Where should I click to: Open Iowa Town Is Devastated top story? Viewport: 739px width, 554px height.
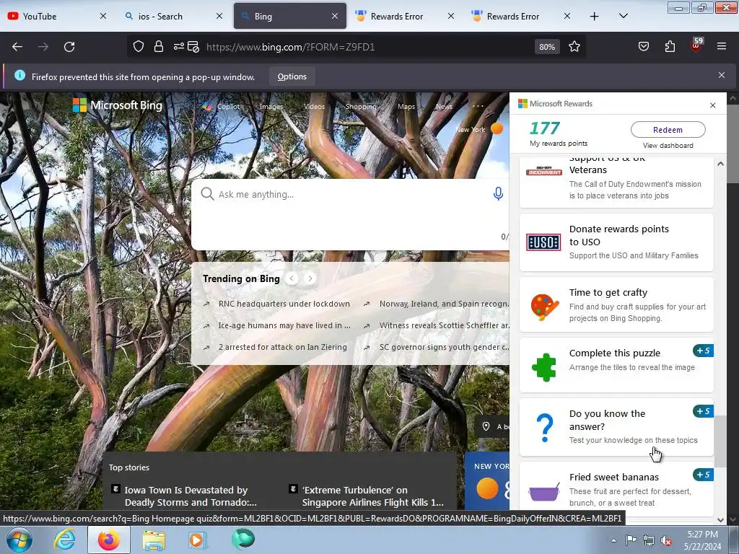click(x=191, y=496)
